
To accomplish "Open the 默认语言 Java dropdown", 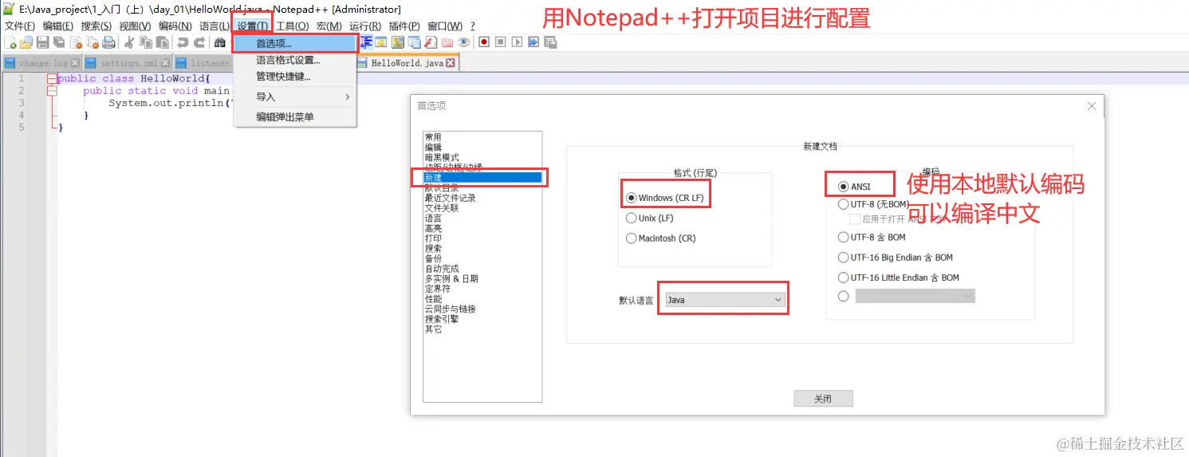I will 725,300.
